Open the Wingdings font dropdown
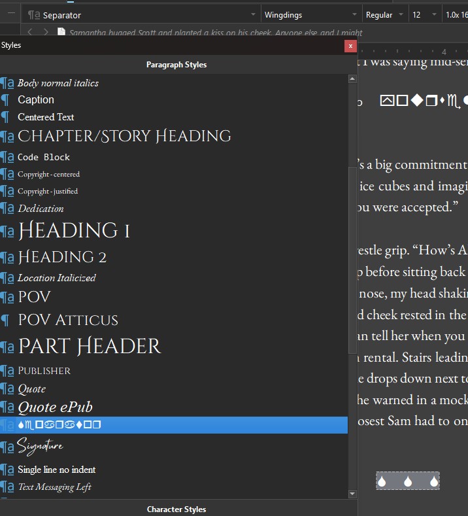This screenshot has height=516, width=468. click(x=354, y=14)
